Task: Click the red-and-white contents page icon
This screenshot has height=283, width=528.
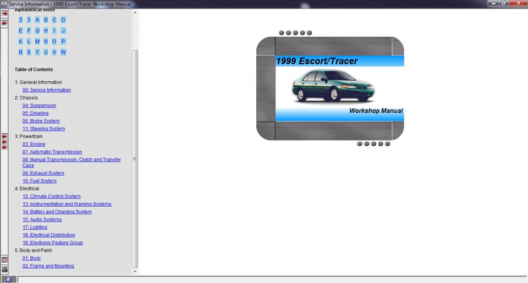Action: pos(4,260)
